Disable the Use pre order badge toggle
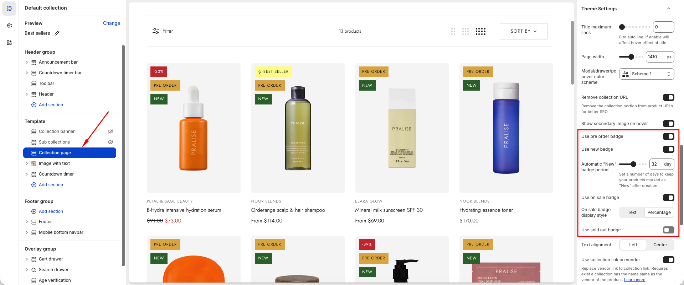 click(x=668, y=136)
